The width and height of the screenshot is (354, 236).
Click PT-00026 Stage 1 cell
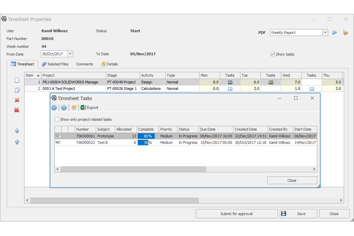click(123, 89)
